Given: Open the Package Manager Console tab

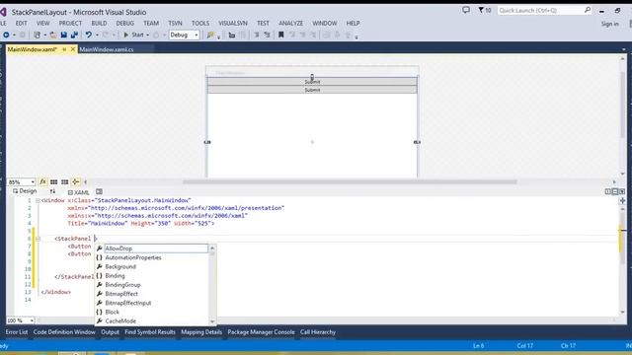Looking at the screenshot, I should pos(261,332).
